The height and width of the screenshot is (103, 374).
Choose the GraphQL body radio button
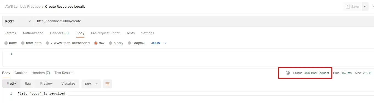129,43
